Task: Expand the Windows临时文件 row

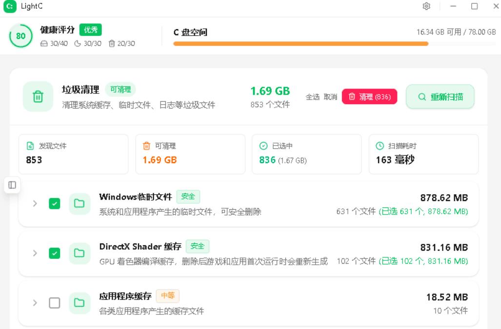Action: click(x=35, y=203)
